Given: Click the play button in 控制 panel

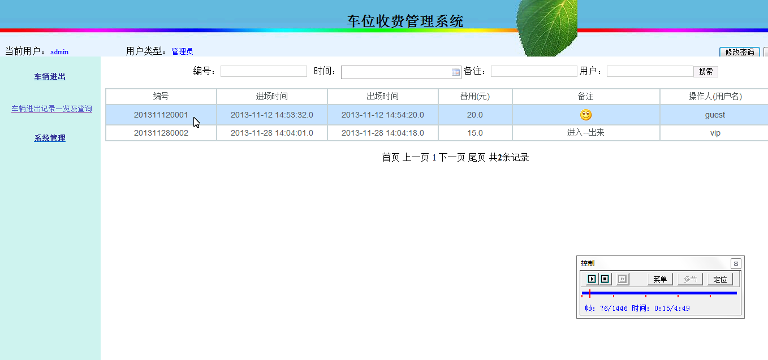Looking at the screenshot, I should pos(592,279).
